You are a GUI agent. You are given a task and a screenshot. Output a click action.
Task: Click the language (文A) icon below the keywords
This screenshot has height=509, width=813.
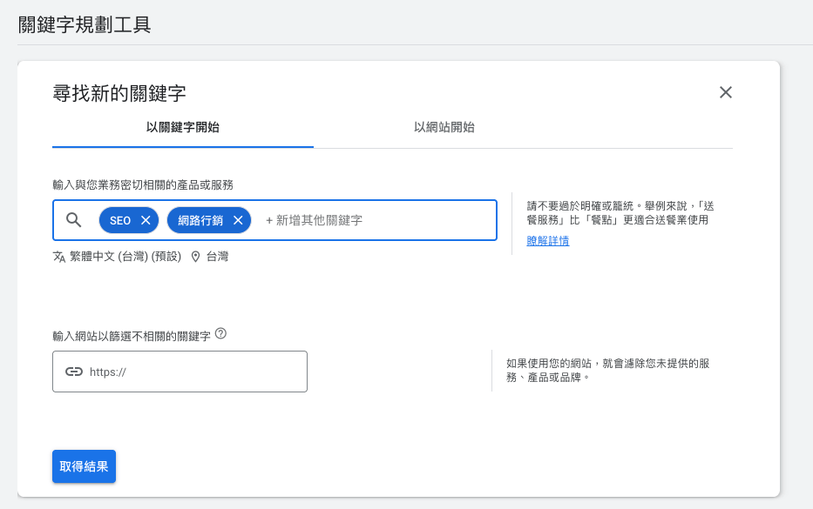[59, 257]
